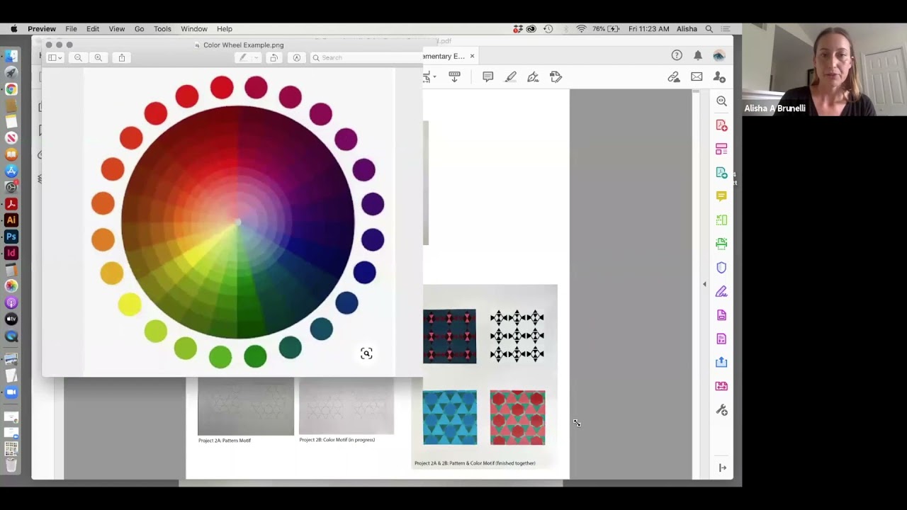Zoom out in Preview toolbar

pyautogui.click(x=78, y=57)
